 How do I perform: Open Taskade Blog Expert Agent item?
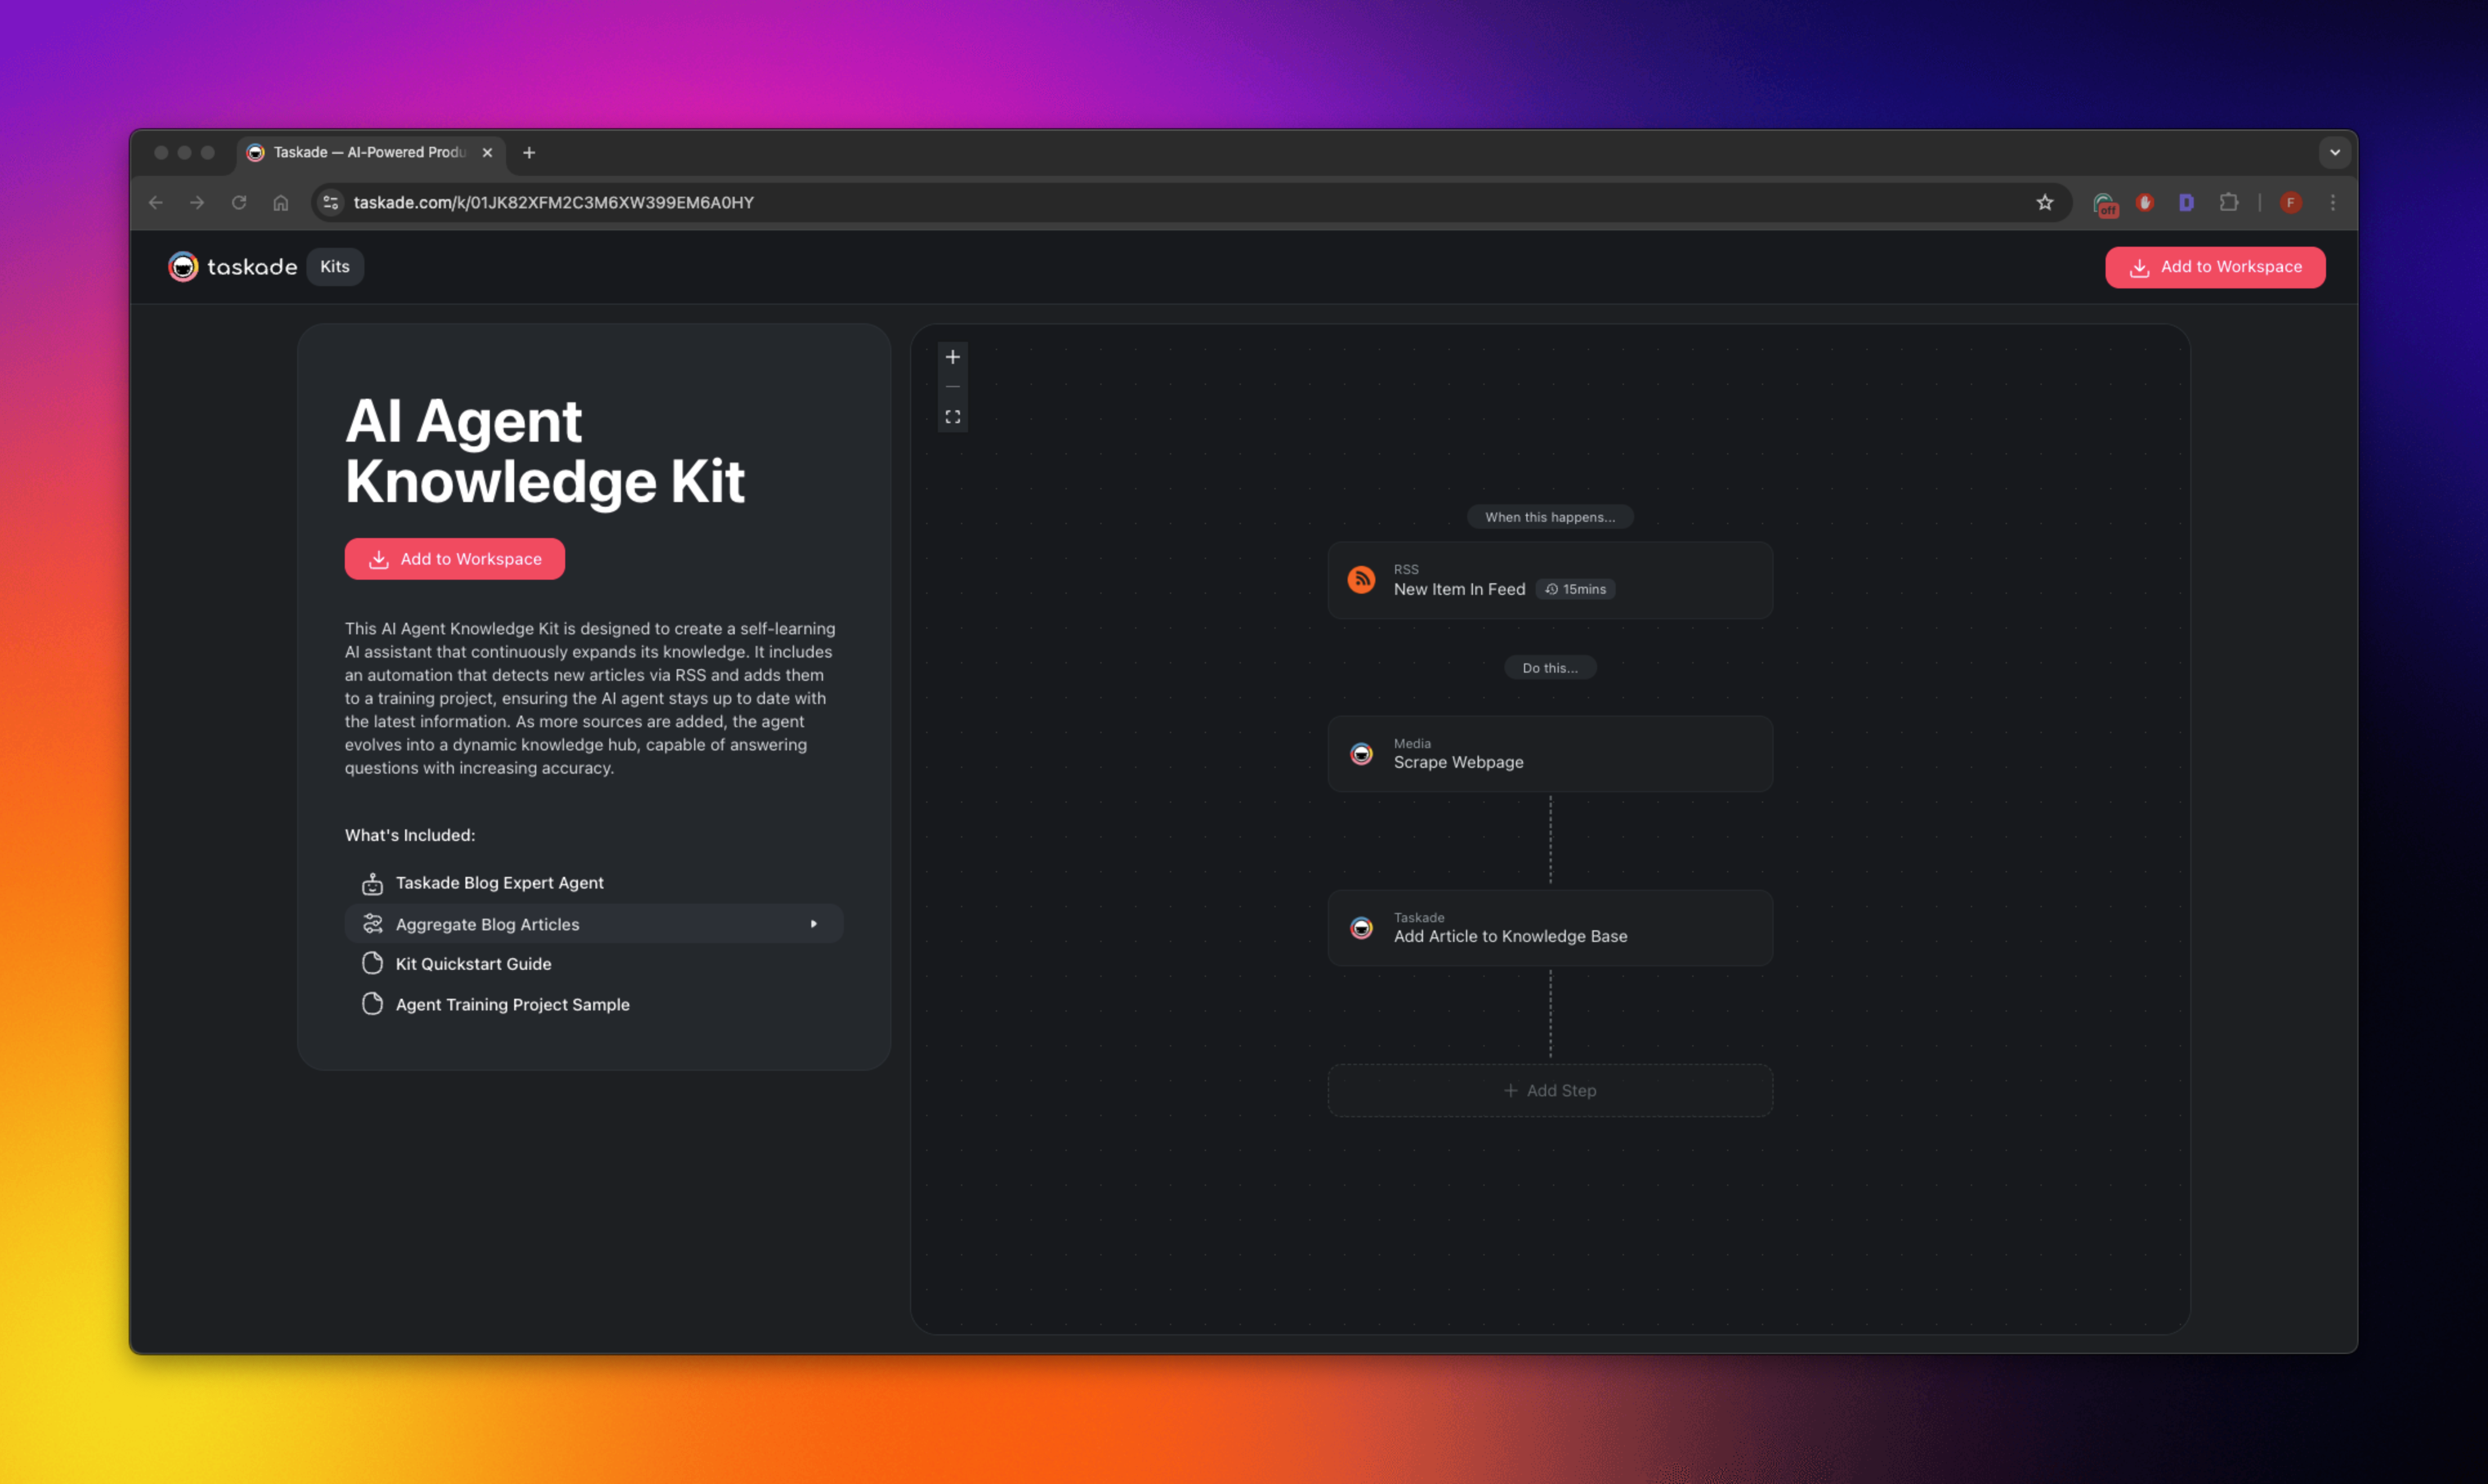coord(499,883)
